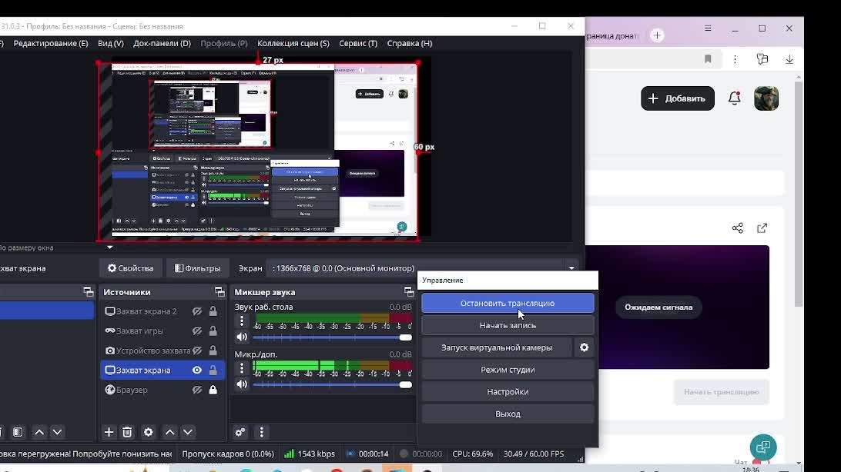
Task: Mute the Микр./доп. microphone channel
Action: (242, 384)
